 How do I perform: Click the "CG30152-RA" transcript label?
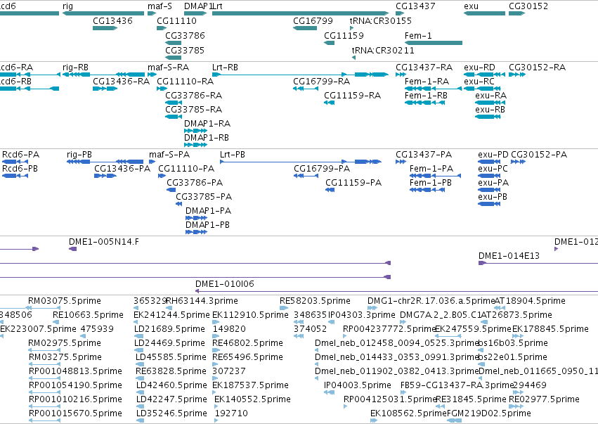pyautogui.click(x=538, y=68)
